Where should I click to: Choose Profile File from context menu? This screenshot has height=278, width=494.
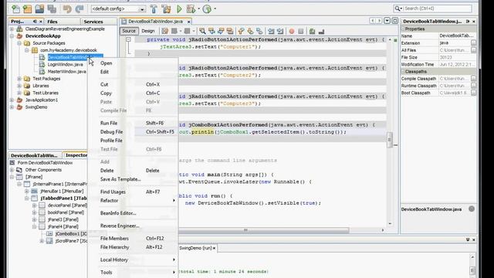point(133,141)
